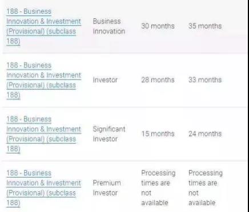The width and height of the screenshot is (249, 212).
Task: Click '188 - Business' text in the shaded top row
Action: pos(29,11)
